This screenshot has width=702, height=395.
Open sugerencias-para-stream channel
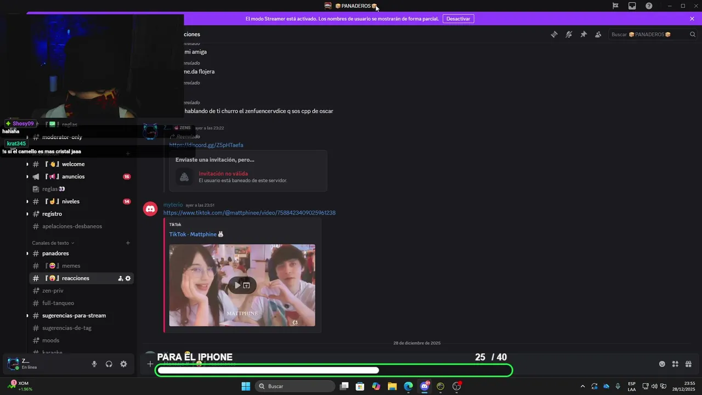[x=81, y=315]
